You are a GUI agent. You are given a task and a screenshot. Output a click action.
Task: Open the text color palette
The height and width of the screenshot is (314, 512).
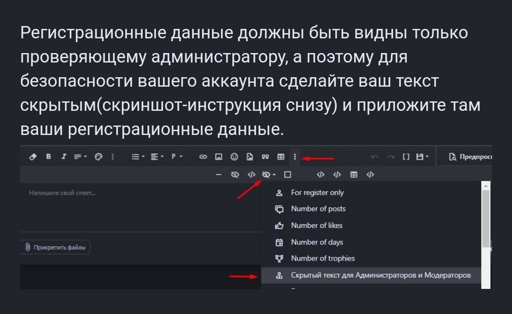pyautogui.click(x=99, y=157)
